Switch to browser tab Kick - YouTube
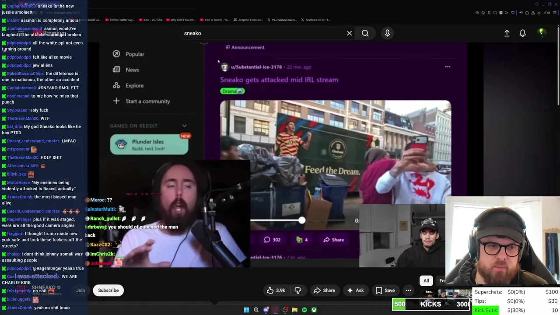 pos(150,20)
